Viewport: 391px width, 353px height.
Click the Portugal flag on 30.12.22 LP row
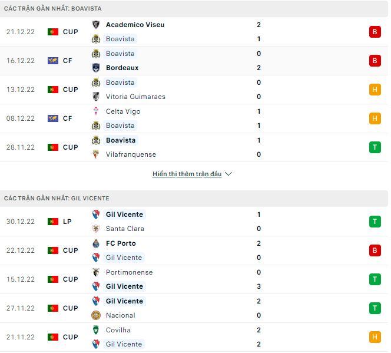tap(53, 222)
